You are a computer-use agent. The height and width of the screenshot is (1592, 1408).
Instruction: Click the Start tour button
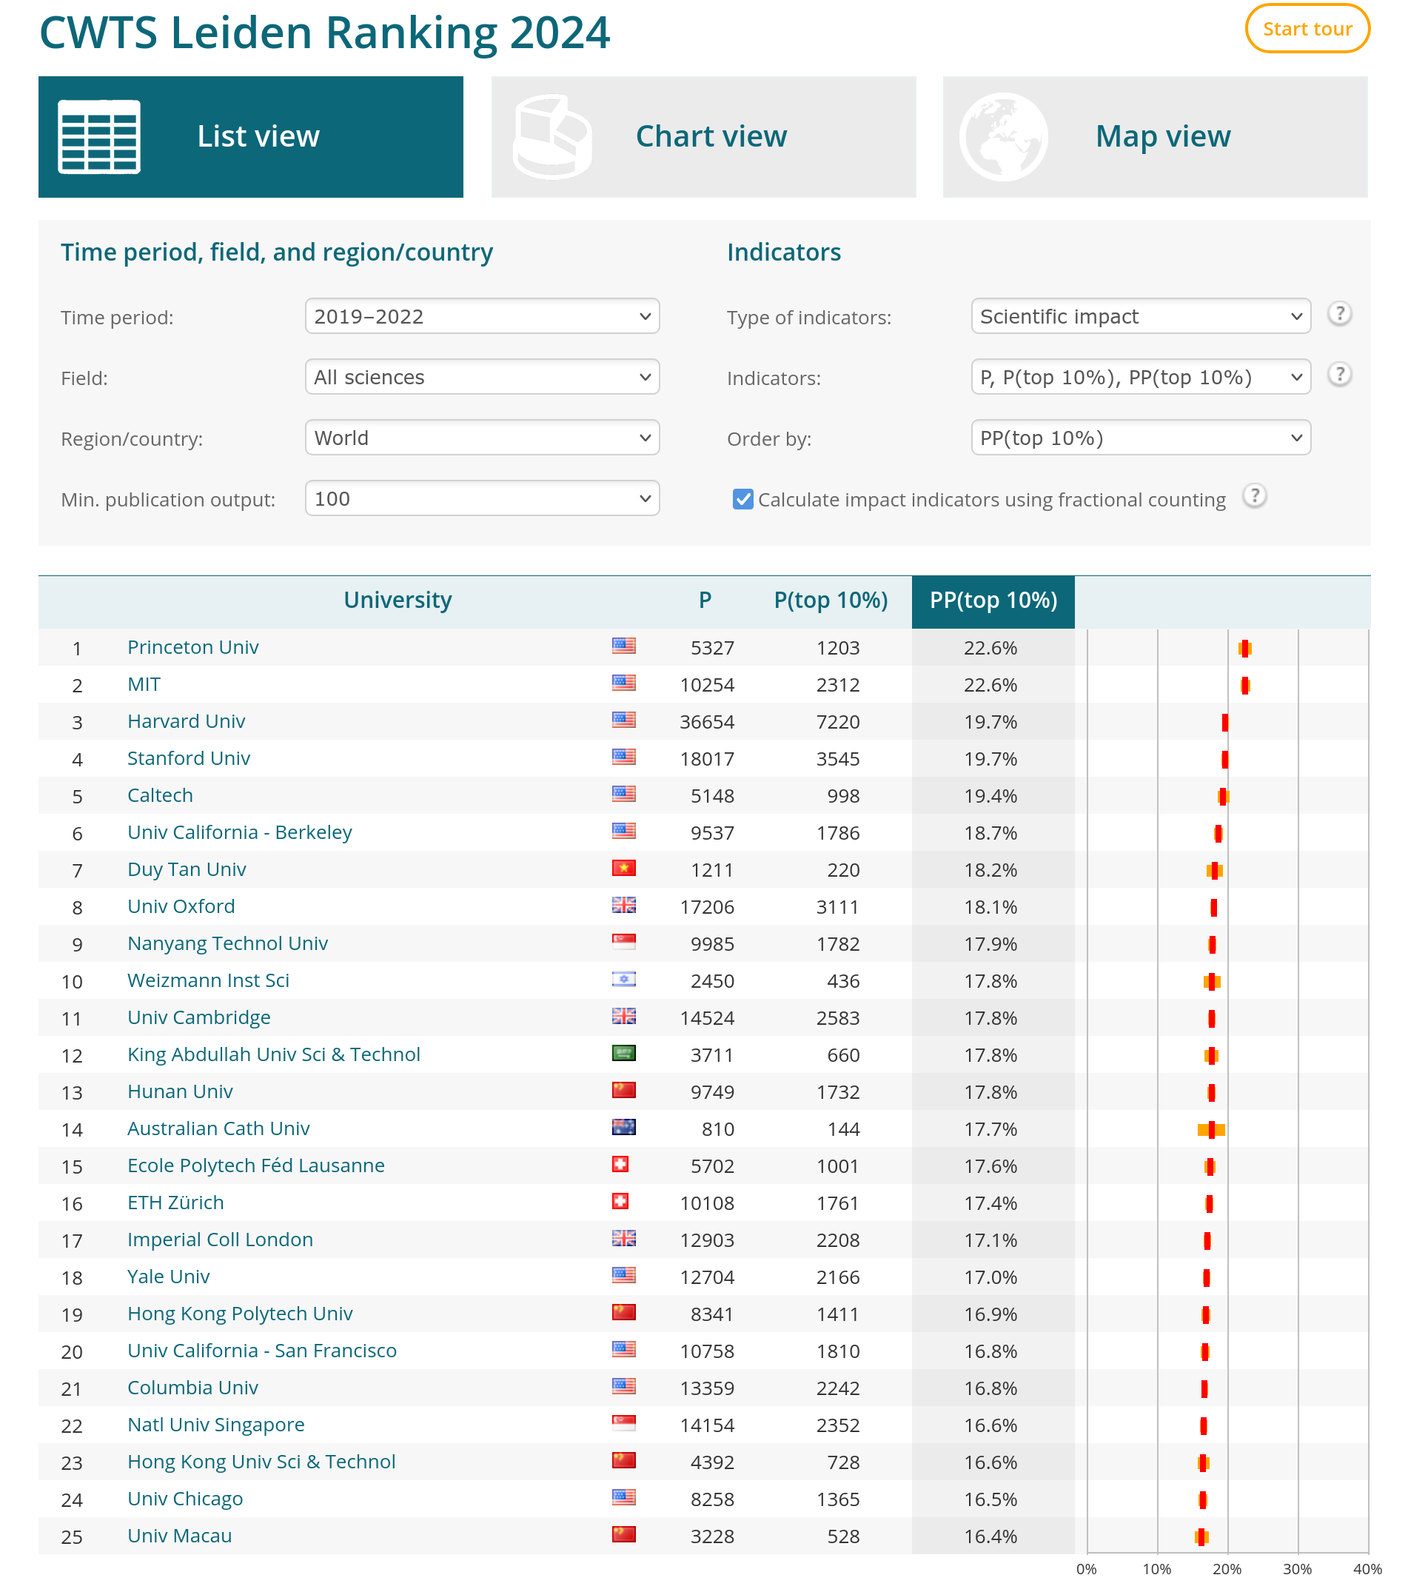tap(1307, 29)
